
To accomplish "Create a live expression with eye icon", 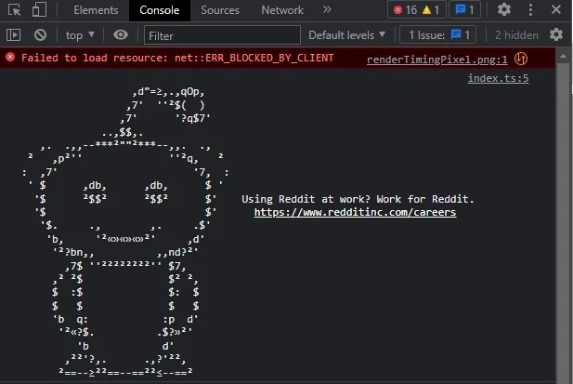I will tap(121, 34).
